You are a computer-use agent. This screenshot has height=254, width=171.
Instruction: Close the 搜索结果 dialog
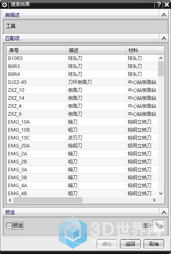pos(167,4)
